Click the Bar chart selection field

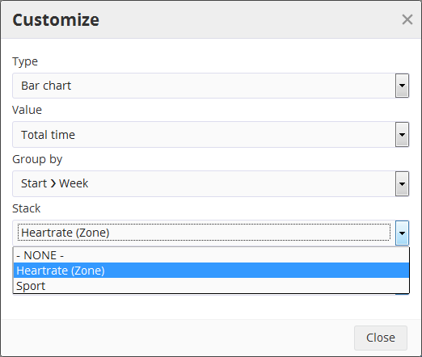point(204,86)
